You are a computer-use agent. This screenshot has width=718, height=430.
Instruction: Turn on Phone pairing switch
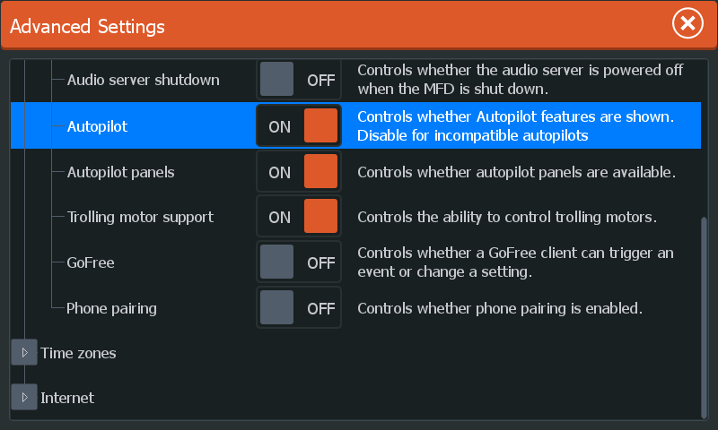tap(299, 307)
